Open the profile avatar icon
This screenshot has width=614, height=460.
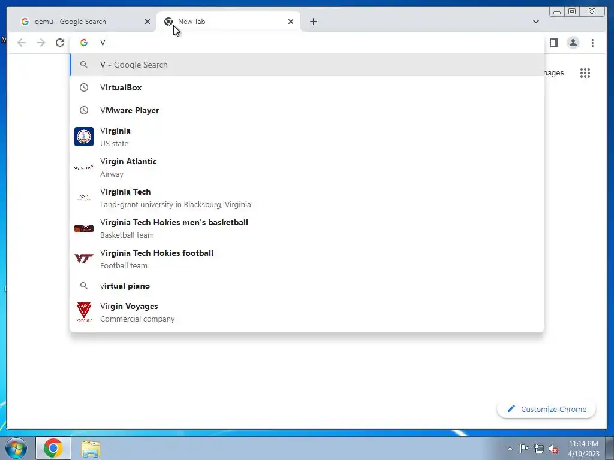(x=573, y=43)
